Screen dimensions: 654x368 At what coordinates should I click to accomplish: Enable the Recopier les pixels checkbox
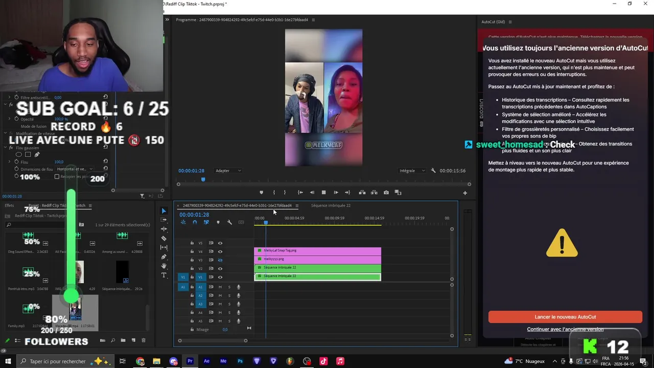point(57,177)
